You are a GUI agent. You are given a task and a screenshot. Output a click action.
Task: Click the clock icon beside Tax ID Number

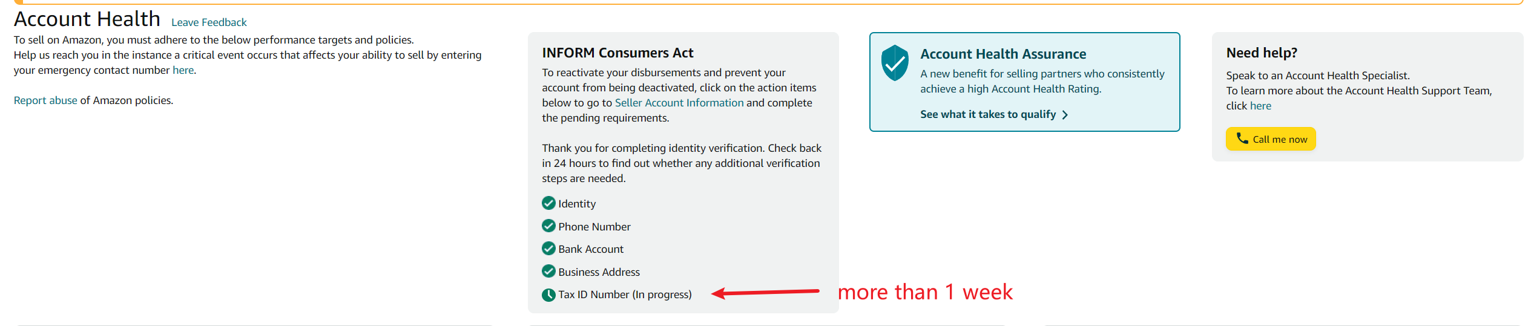click(548, 295)
